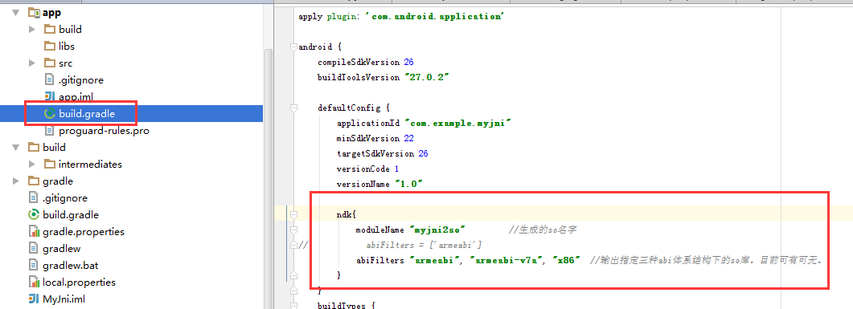Select local.properties file
The image size is (853, 309).
click(80, 283)
